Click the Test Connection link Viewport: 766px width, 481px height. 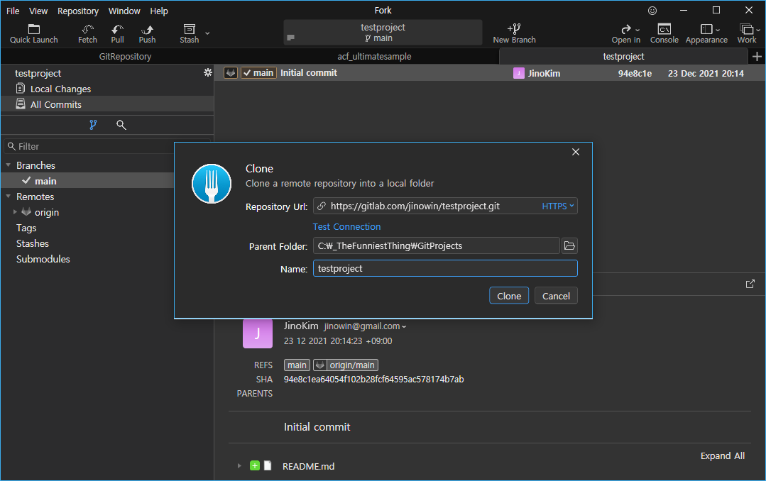[x=347, y=226]
